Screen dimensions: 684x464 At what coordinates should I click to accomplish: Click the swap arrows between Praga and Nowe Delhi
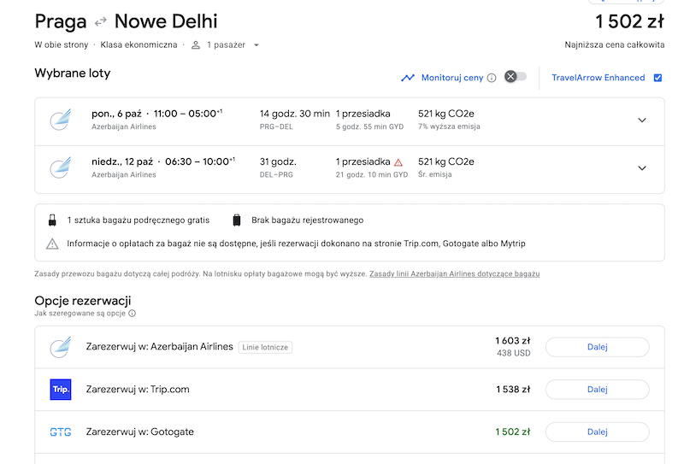(x=101, y=21)
